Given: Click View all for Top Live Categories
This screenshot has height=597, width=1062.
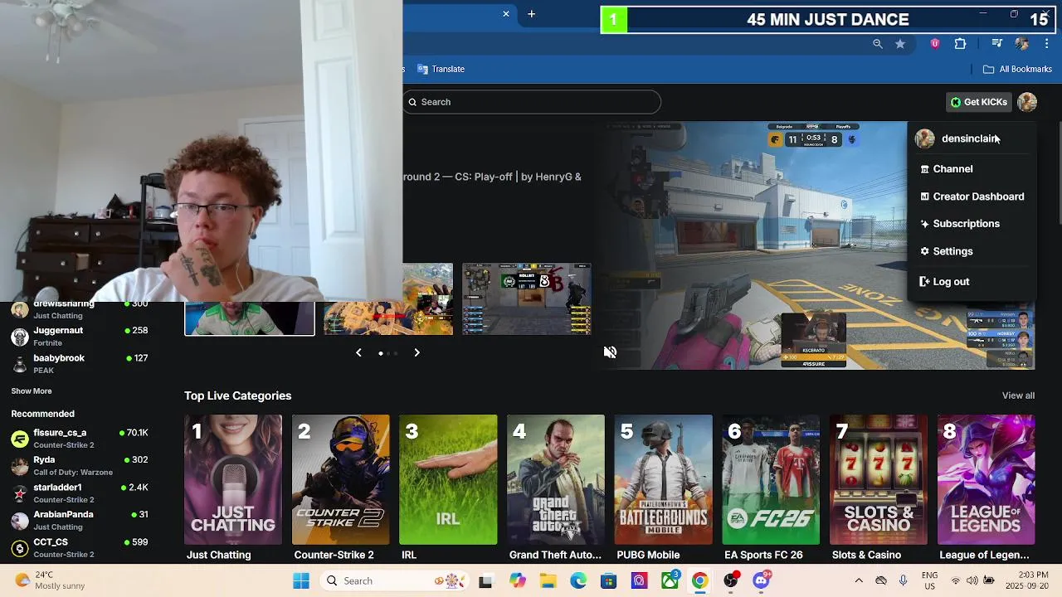Looking at the screenshot, I should [x=1018, y=396].
